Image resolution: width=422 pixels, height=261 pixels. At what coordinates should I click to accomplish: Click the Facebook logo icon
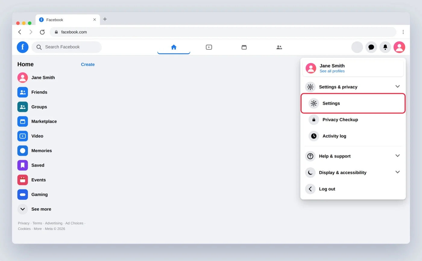23,47
